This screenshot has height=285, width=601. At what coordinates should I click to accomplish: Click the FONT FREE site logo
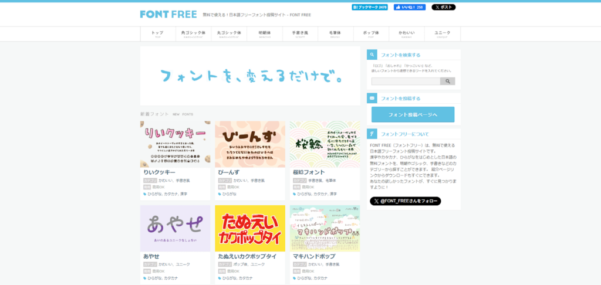(168, 14)
